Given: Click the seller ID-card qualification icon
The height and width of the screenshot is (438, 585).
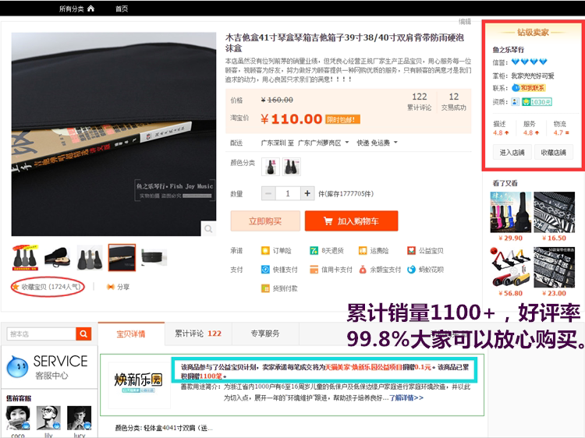Looking at the screenshot, I should (x=516, y=102).
